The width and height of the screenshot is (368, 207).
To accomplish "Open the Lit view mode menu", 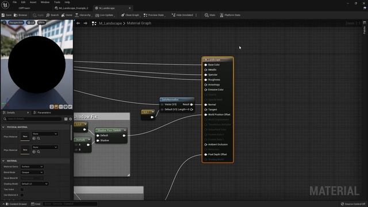I will point(30,22).
